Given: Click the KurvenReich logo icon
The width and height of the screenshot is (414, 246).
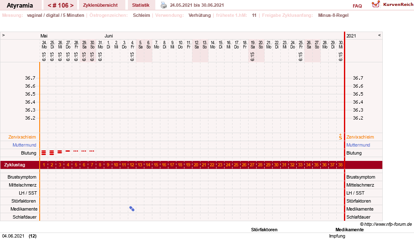Looking at the screenshot, I should point(376,4).
